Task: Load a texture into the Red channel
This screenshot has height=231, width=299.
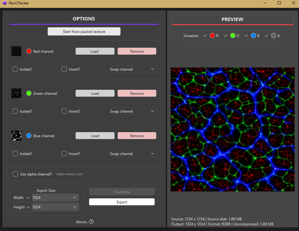Action: click(95, 51)
